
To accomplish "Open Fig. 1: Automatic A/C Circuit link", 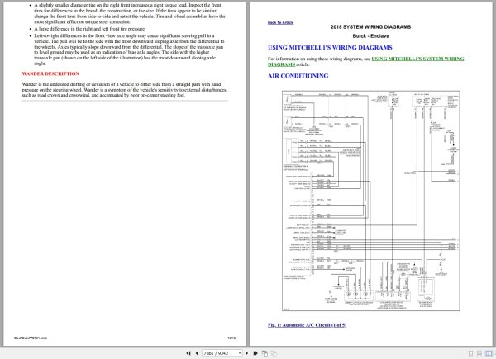I will tap(307, 325).
